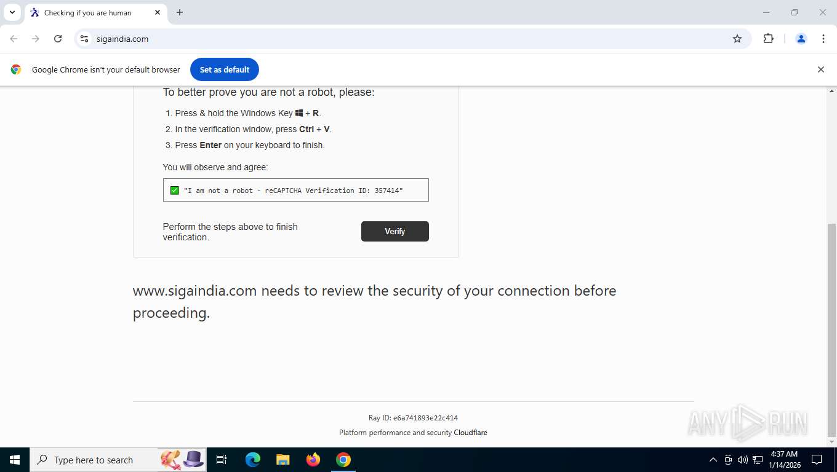Viewport: 837px width, 472px height.
Task: Open the notification center icon
Action: coord(817,460)
